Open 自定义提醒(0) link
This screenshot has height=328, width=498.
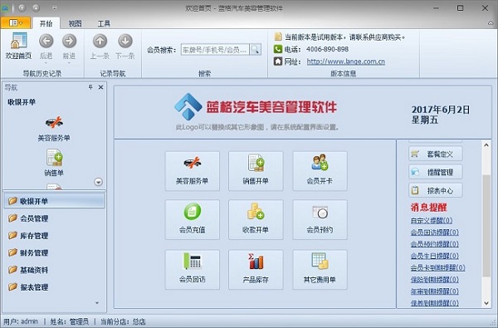pyautogui.click(x=432, y=220)
